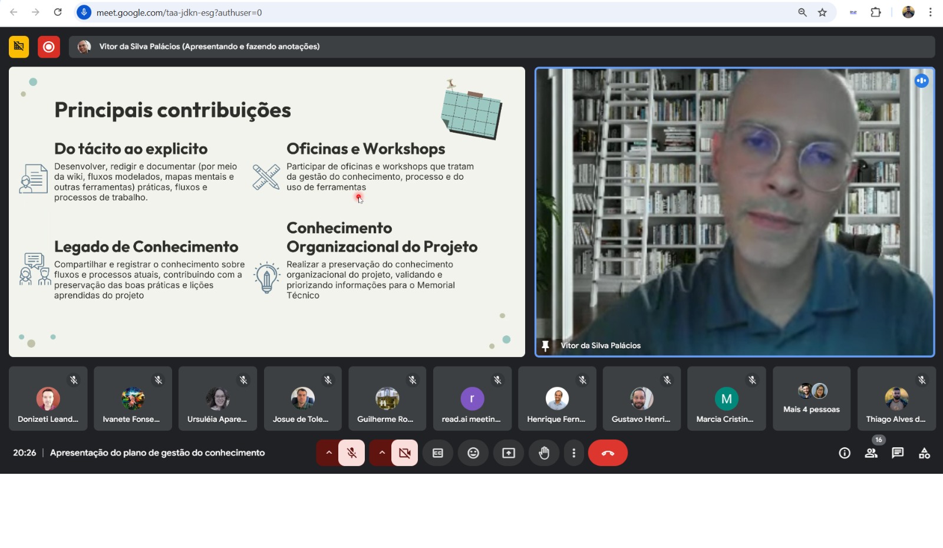Viewport: 943px width, 548px height.
Task: Open the browser extensions puzzle icon
Action: [876, 12]
